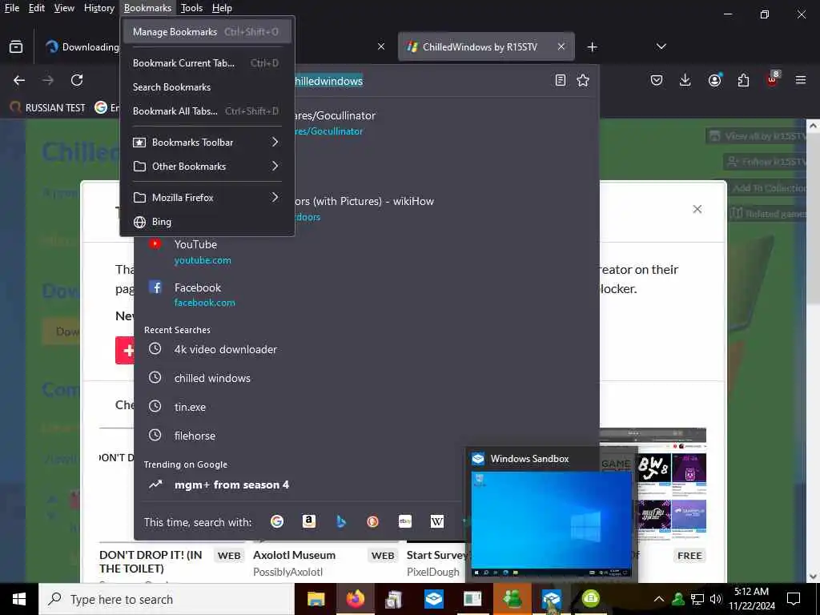Search this time with DuckDuckGo icon
Viewport: 820px width, 615px height.
(373, 521)
